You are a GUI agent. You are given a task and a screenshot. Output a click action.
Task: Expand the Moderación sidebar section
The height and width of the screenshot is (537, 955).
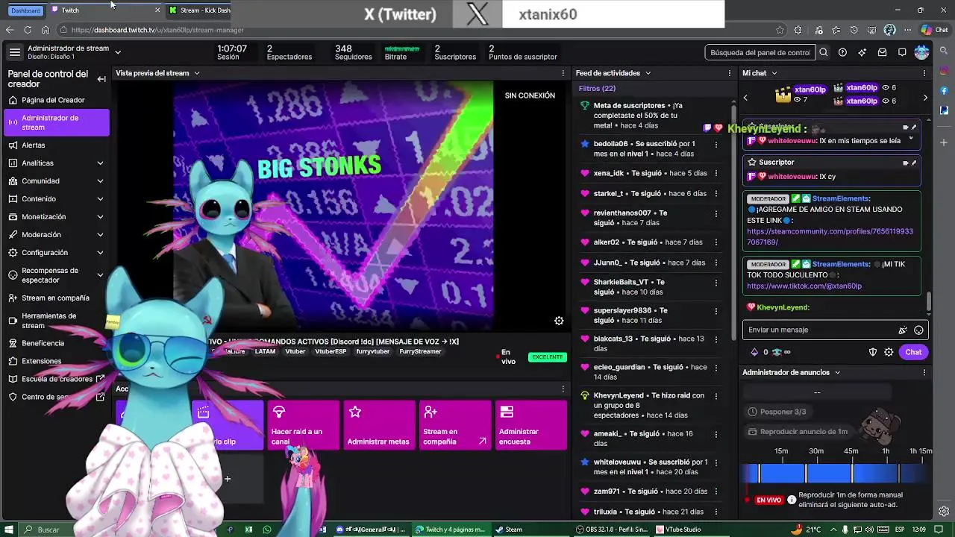coord(100,234)
